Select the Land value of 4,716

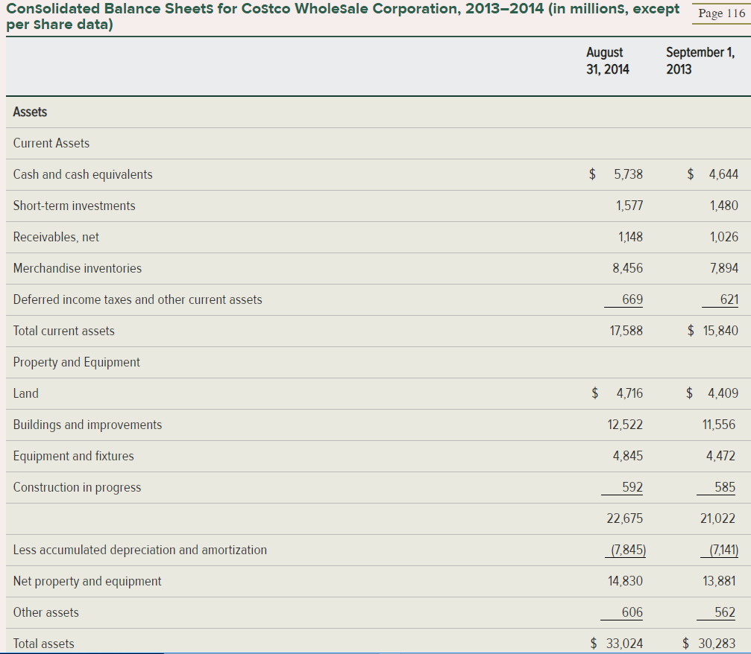(631, 393)
